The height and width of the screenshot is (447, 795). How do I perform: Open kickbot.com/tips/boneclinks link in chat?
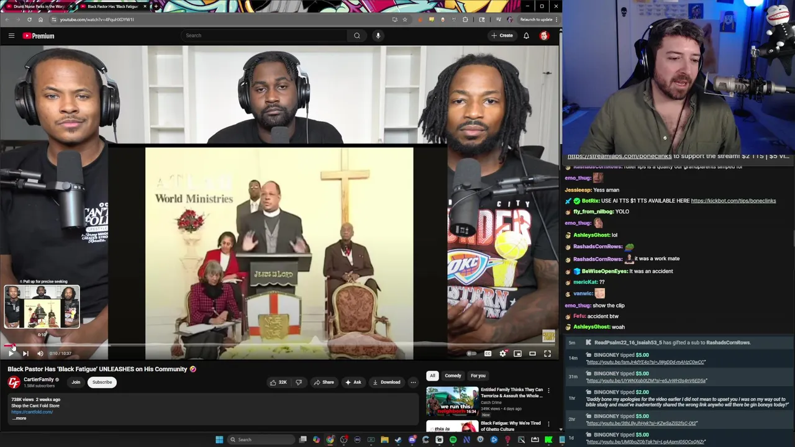tap(733, 201)
